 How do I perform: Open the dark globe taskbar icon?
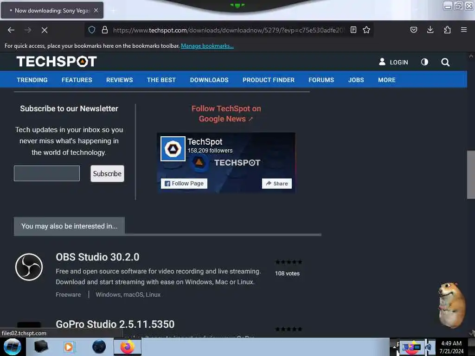(99, 347)
